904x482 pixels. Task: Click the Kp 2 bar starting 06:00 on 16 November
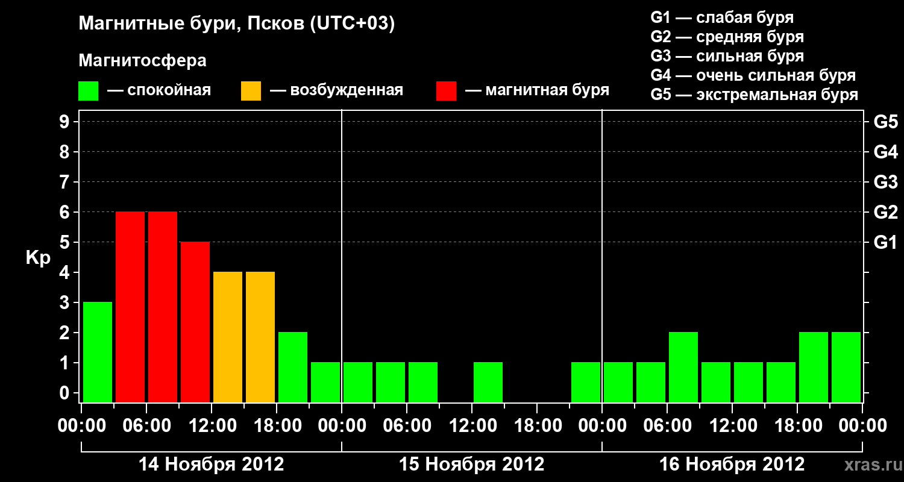coord(683,367)
